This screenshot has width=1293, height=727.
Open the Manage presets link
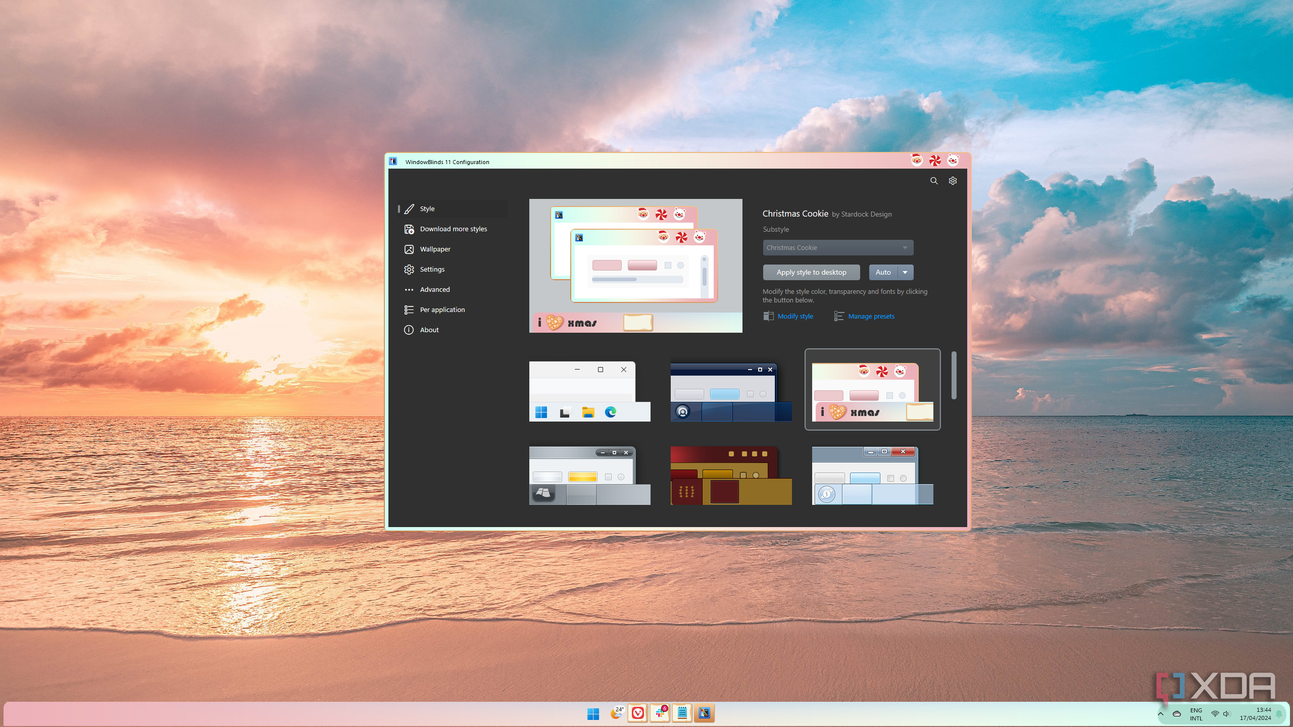point(871,317)
